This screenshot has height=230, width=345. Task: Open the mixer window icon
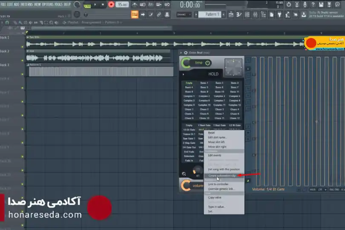(x=255, y=14)
